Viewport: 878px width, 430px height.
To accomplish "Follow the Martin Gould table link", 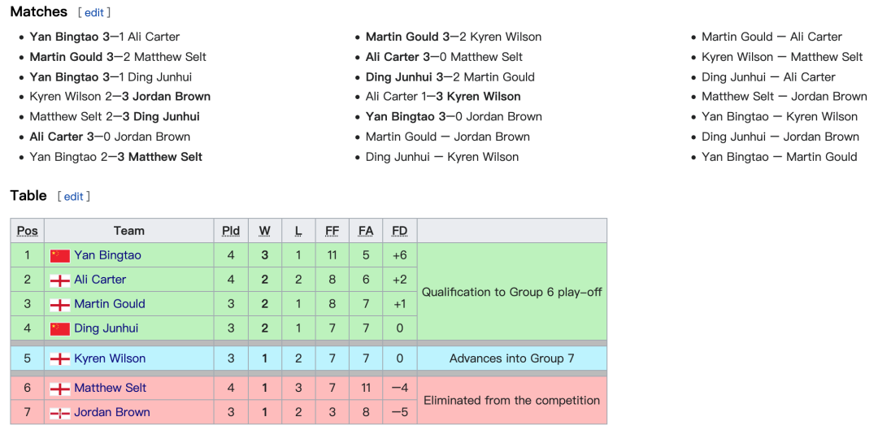I will tap(110, 304).
